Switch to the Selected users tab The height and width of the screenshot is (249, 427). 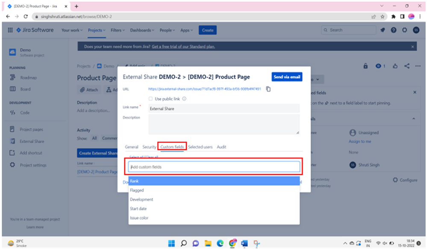point(200,147)
